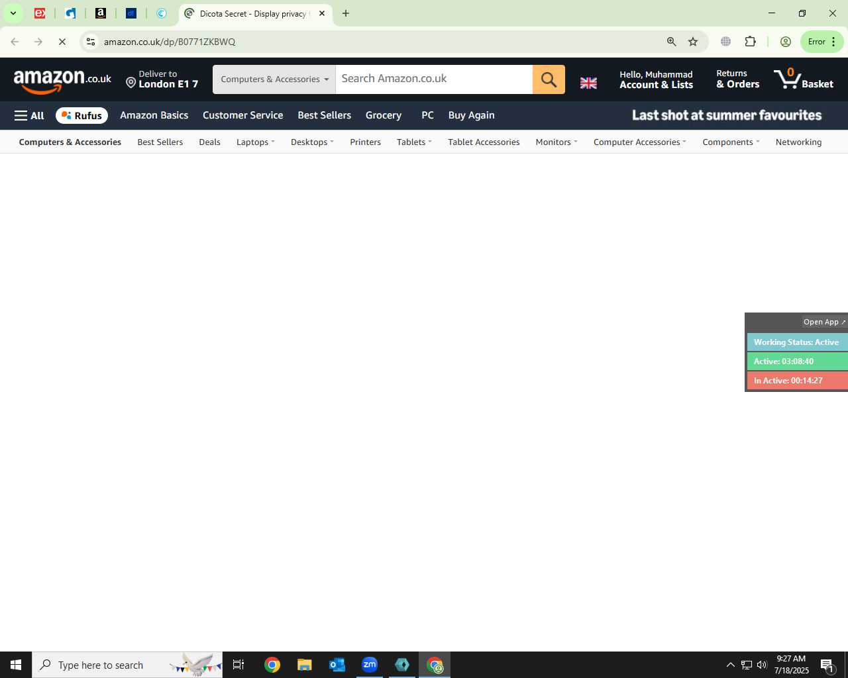Expand the Tablets dropdown
The height and width of the screenshot is (678, 848).
point(415,142)
